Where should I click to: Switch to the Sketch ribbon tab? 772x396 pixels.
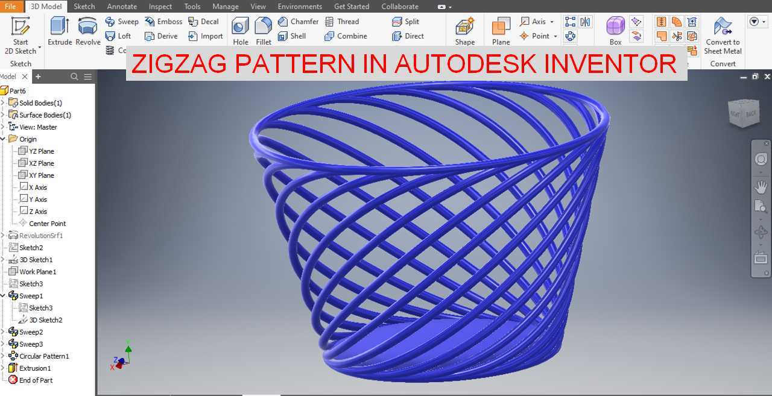pyautogui.click(x=84, y=7)
